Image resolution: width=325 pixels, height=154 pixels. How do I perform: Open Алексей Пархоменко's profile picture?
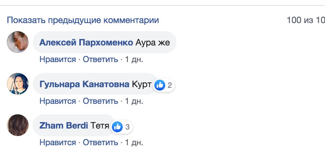(17, 42)
